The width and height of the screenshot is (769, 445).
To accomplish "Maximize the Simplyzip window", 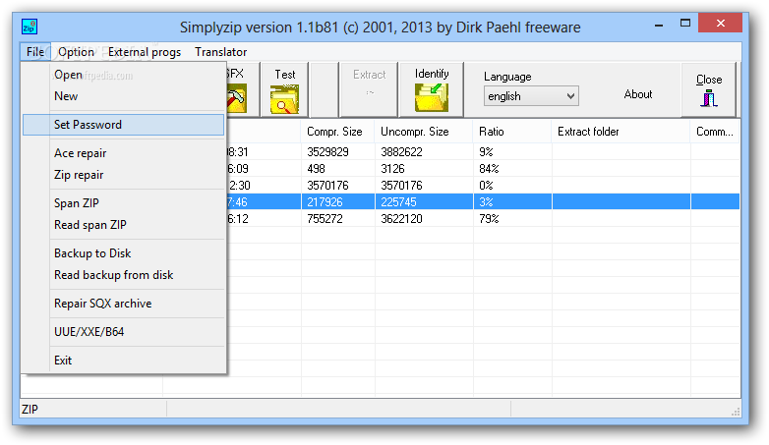I will click(685, 23).
